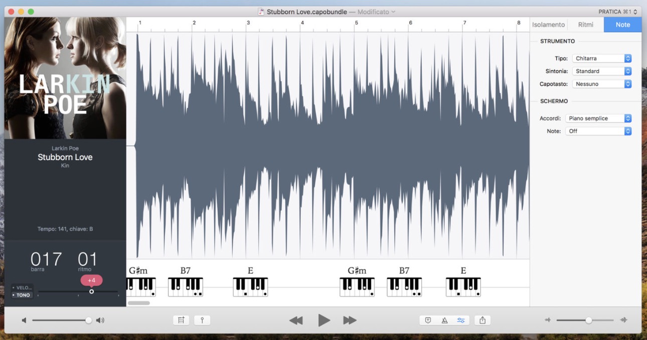Screen dimensions: 647x340
Task: Select the Note tab
Action: (x=623, y=25)
